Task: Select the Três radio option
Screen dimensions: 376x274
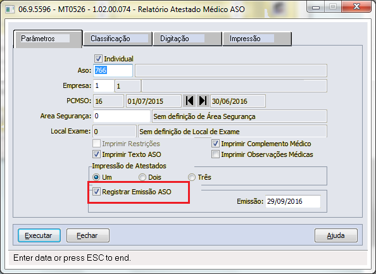Action: (x=192, y=177)
